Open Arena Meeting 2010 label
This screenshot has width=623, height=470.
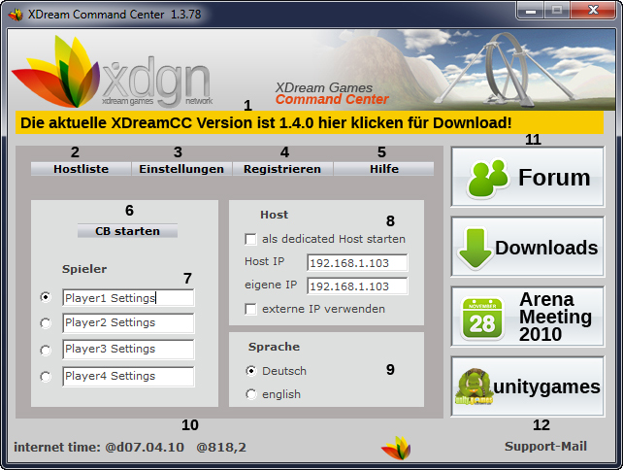click(555, 317)
